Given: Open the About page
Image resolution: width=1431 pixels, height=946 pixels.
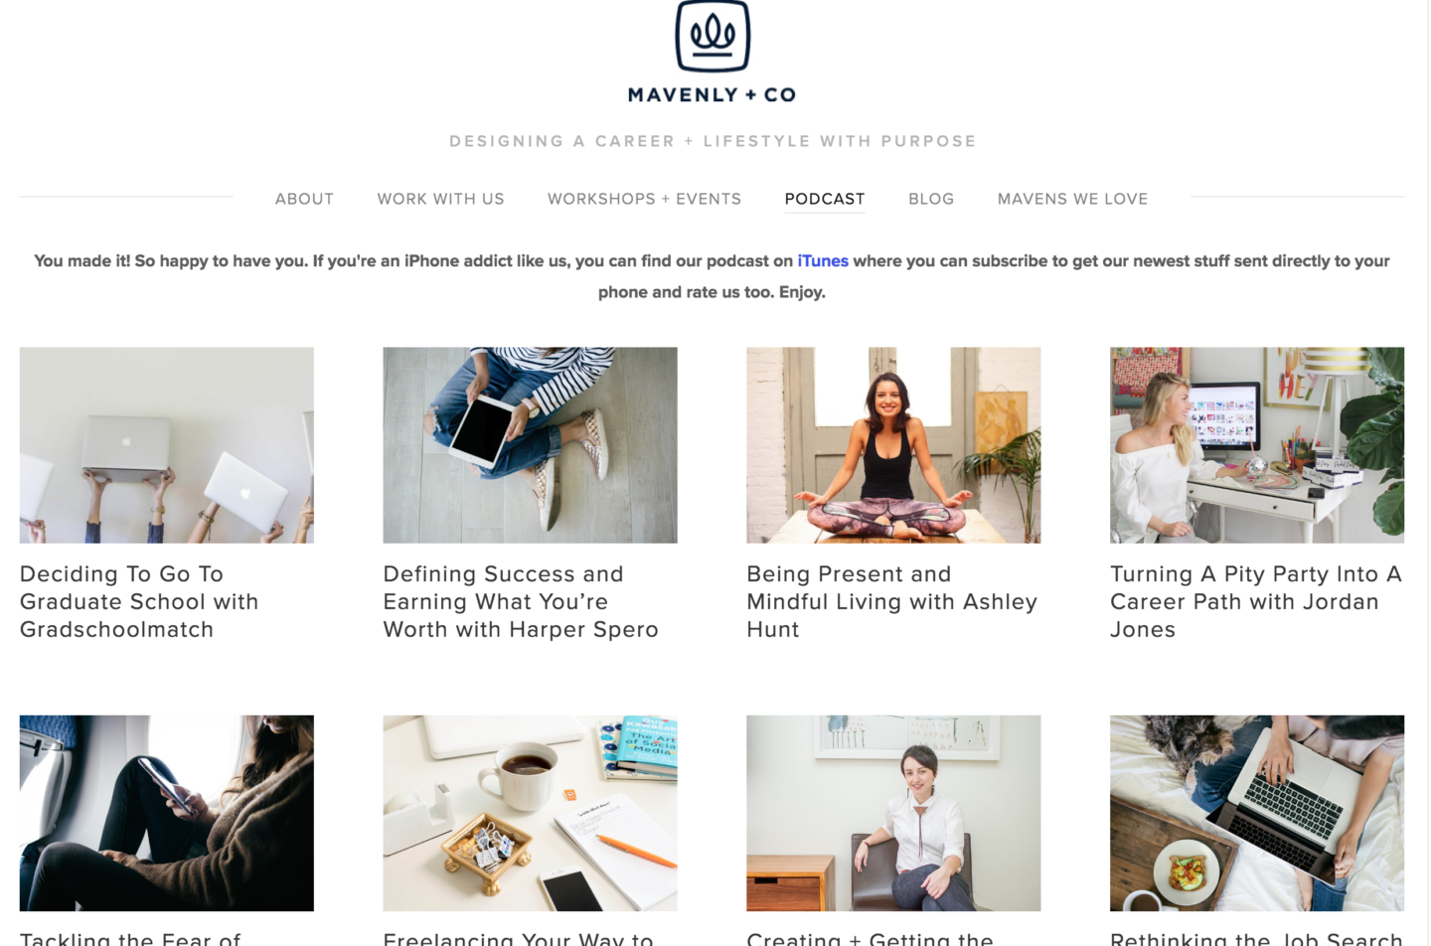Looking at the screenshot, I should pyautogui.click(x=304, y=199).
